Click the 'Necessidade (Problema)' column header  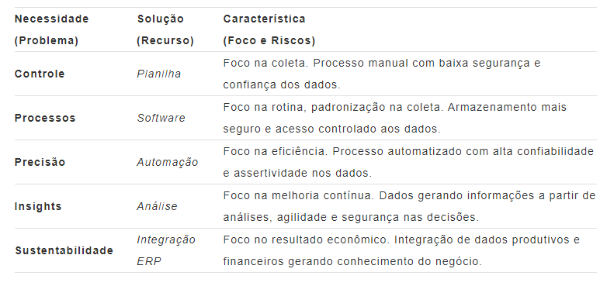pyautogui.click(x=51, y=29)
